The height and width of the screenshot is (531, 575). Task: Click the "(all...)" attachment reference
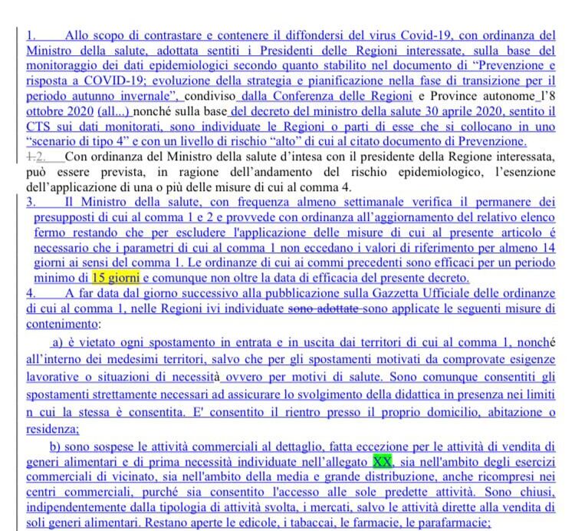pyautogui.click(x=113, y=111)
